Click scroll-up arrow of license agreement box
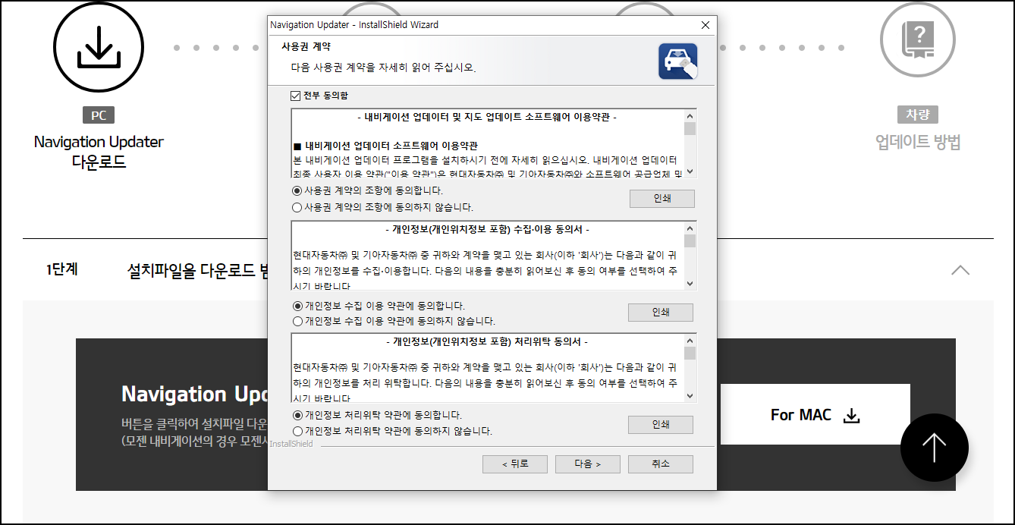1015x525 pixels. pos(690,117)
